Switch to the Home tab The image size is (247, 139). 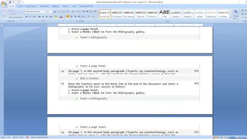tap(12, 6)
